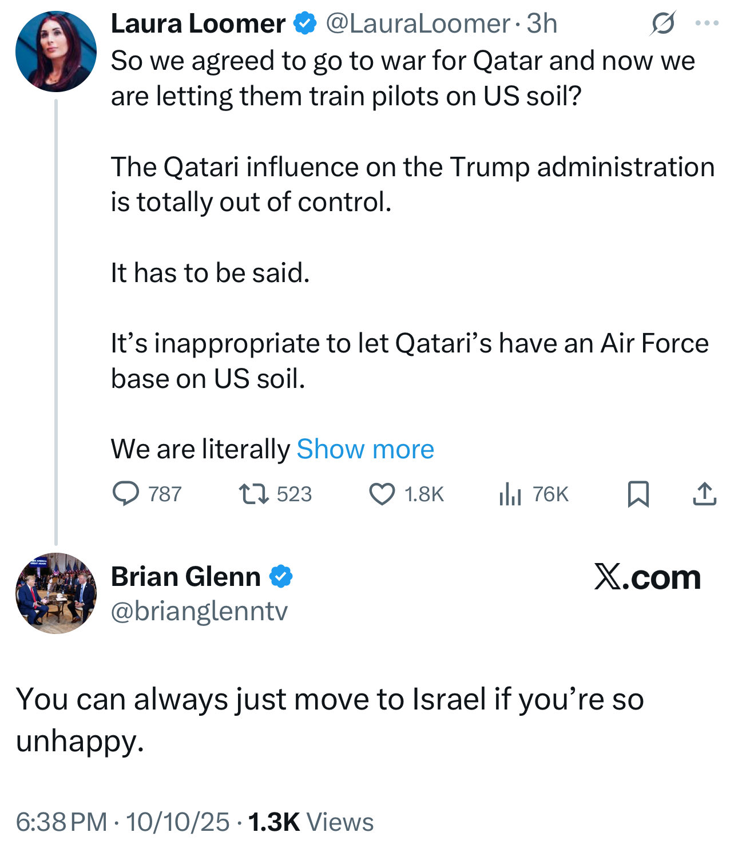Click the Laura Loomer display name
Viewport: 738px width, 864px height.
point(198,23)
